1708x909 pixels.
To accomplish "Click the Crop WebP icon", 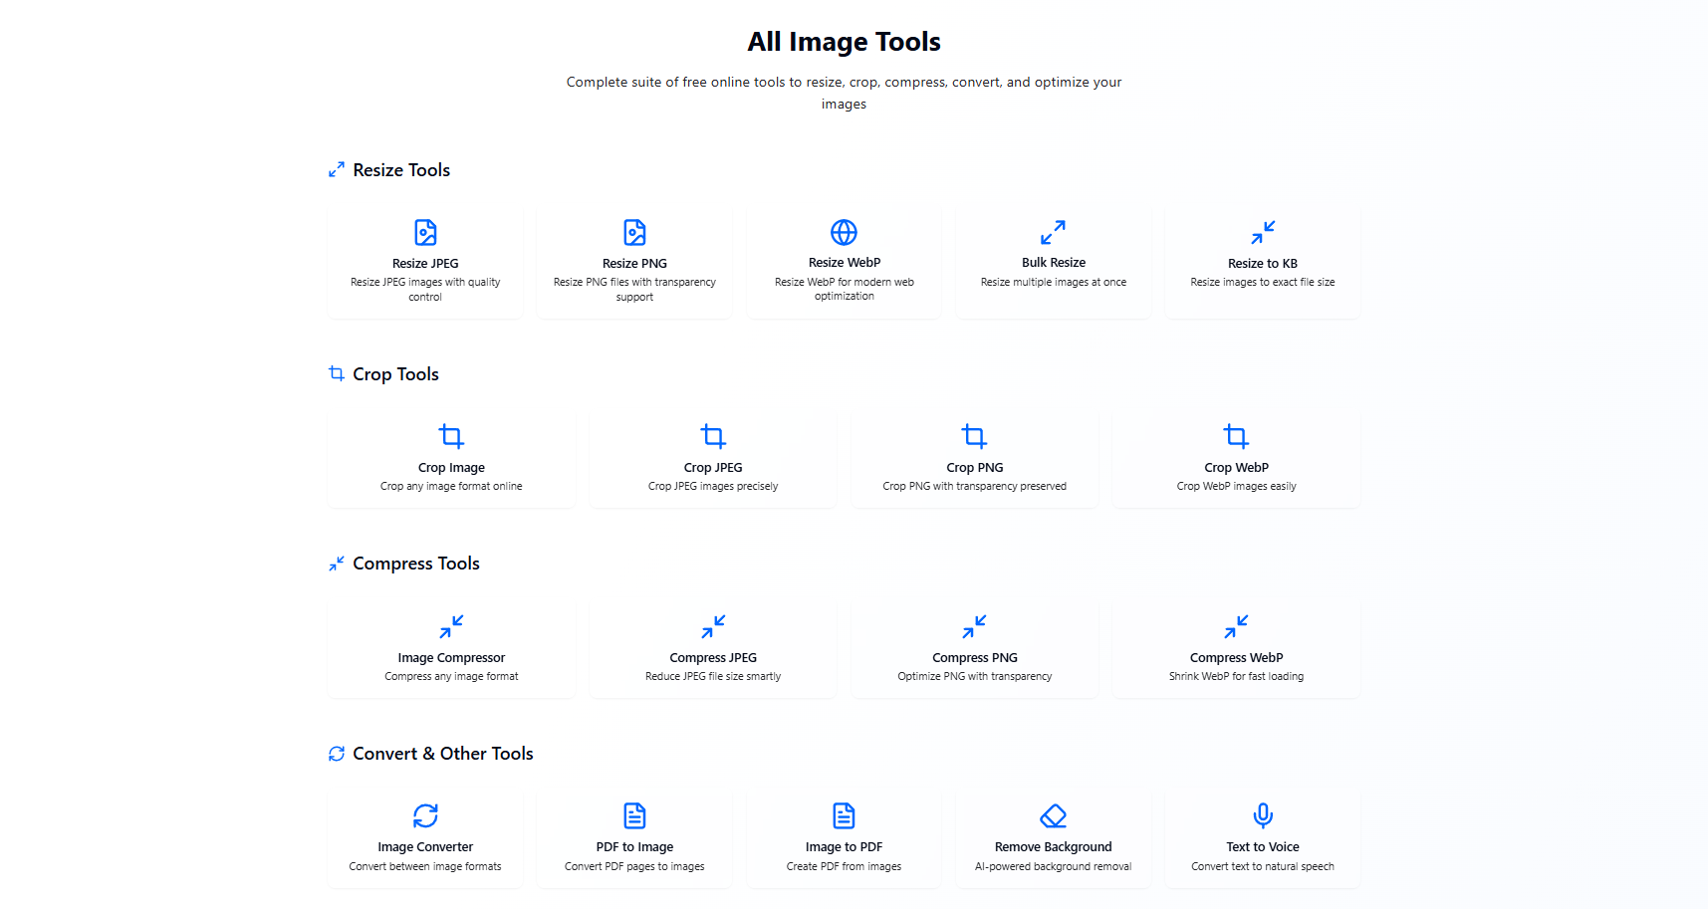I will [1236, 437].
